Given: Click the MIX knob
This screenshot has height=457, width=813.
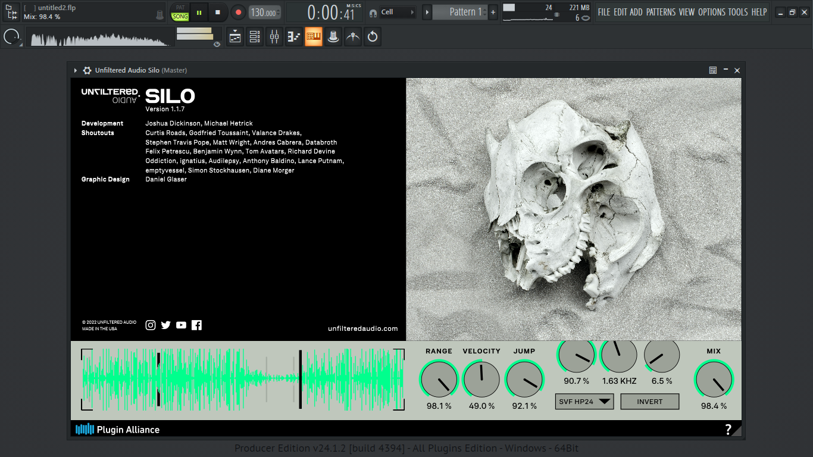Looking at the screenshot, I should tap(714, 379).
